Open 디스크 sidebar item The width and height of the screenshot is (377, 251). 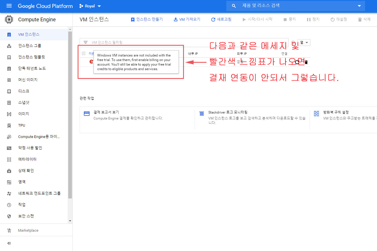pos(34,91)
